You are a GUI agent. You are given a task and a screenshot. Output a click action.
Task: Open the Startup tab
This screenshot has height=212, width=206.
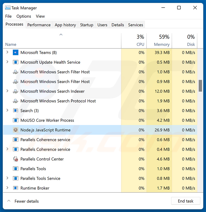87,25
